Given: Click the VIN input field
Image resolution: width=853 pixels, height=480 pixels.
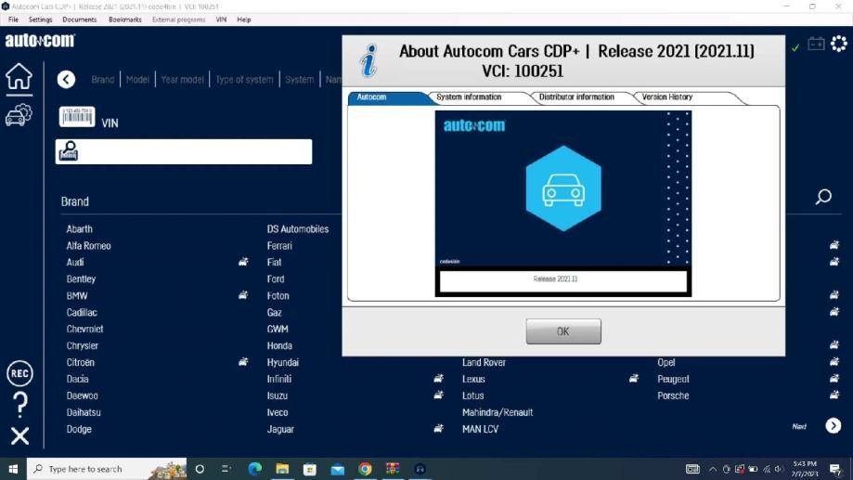Looking at the screenshot, I should click(x=184, y=151).
